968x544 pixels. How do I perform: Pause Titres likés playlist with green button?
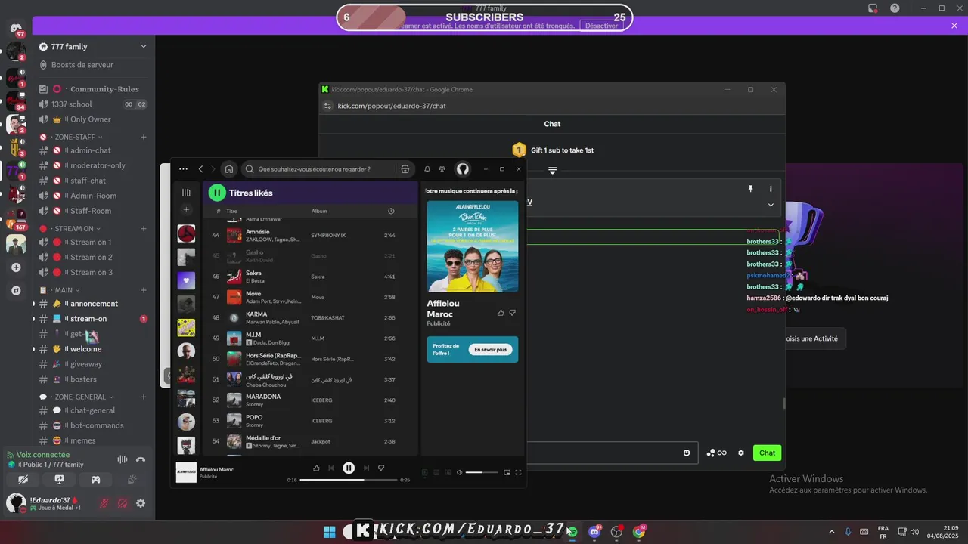tap(217, 193)
